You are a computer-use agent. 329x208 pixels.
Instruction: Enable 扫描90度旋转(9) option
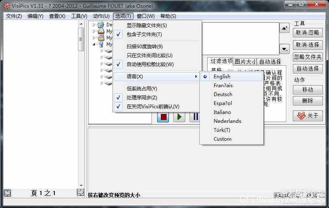[156, 47]
